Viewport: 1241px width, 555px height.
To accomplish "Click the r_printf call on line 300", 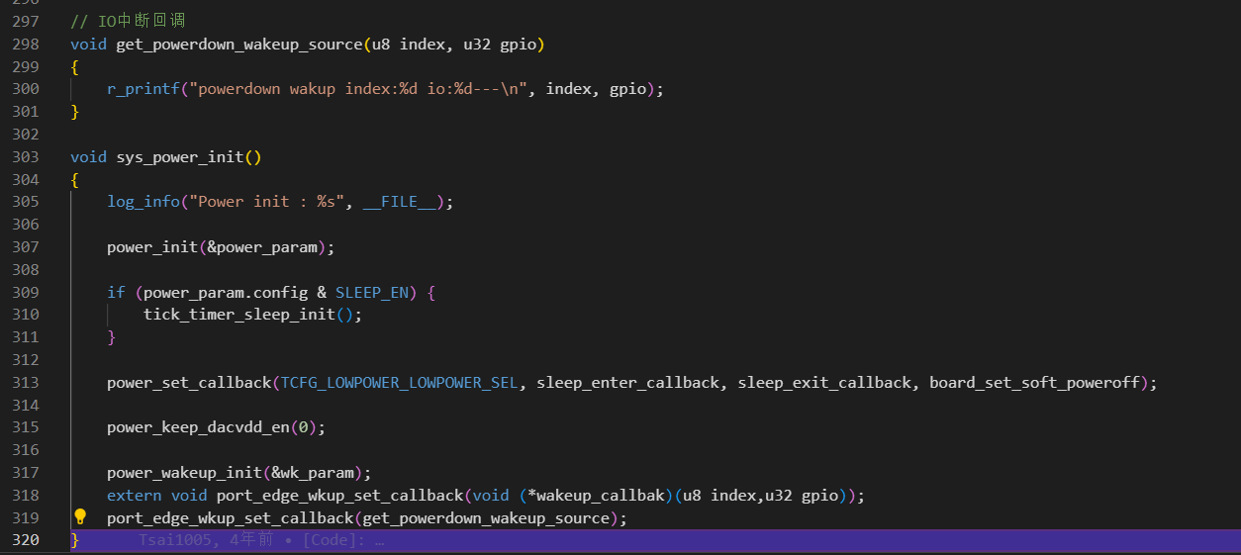I will click(x=143, y=89).
